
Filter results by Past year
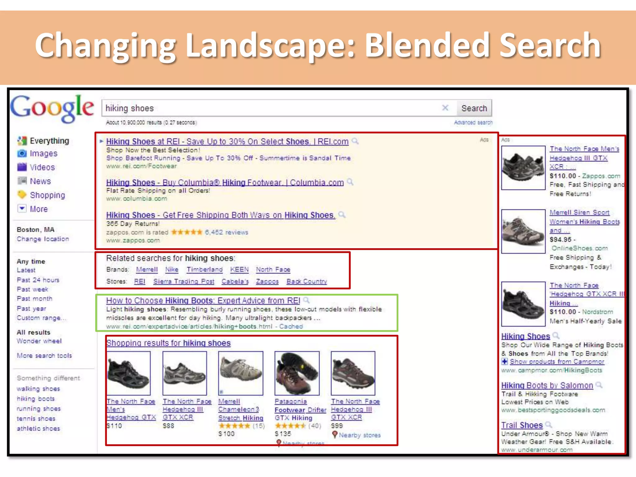31,309
